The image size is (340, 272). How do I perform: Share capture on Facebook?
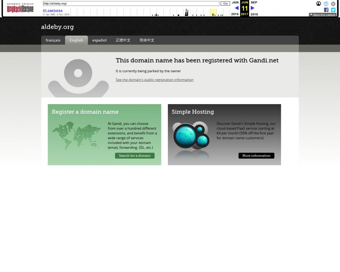326,10
